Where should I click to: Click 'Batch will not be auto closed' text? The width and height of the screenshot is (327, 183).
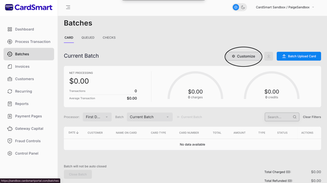coord(85,166)
